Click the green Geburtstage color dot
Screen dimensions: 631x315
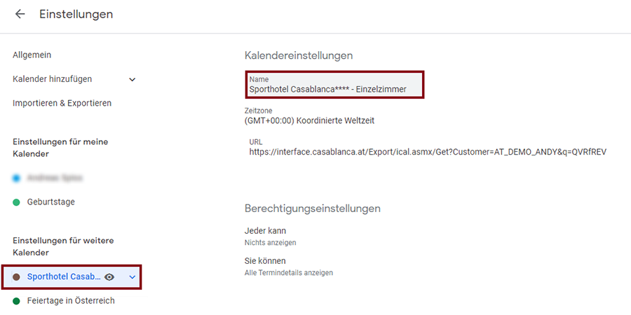(16, 202)
